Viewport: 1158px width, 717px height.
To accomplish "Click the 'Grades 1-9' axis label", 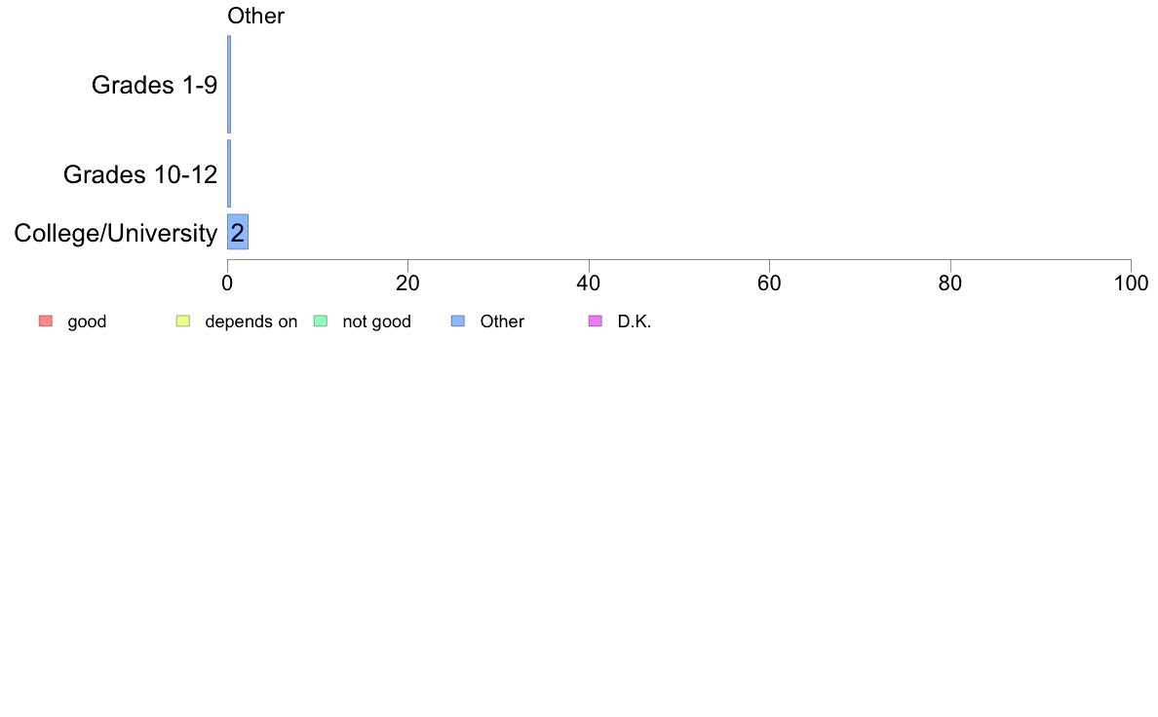I will pyautogui.click(x=154, y=85).
